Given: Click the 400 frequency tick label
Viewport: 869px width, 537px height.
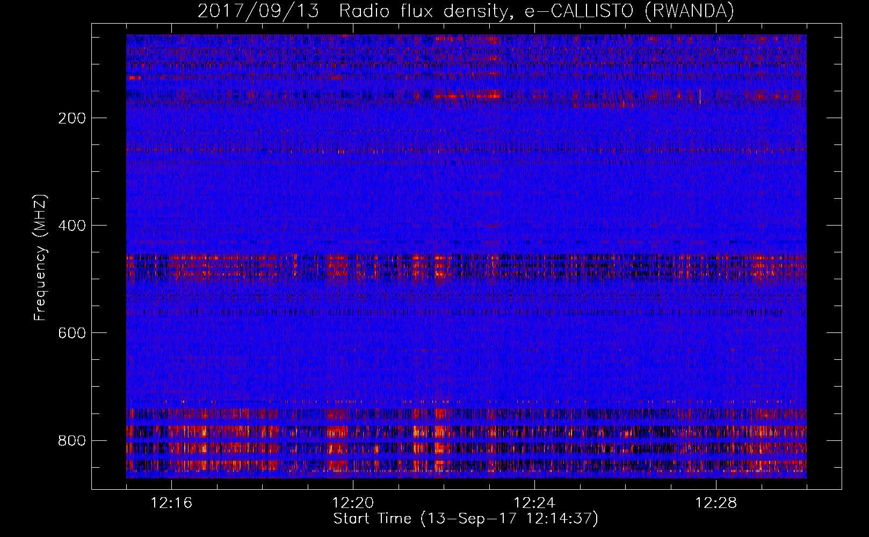Looking at the screenshot, I should [x=72, y=226].
